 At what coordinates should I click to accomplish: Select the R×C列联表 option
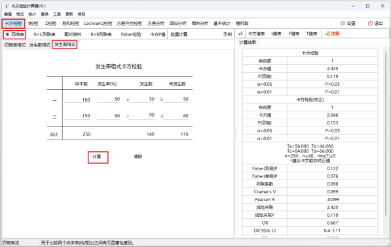point(45,34)
